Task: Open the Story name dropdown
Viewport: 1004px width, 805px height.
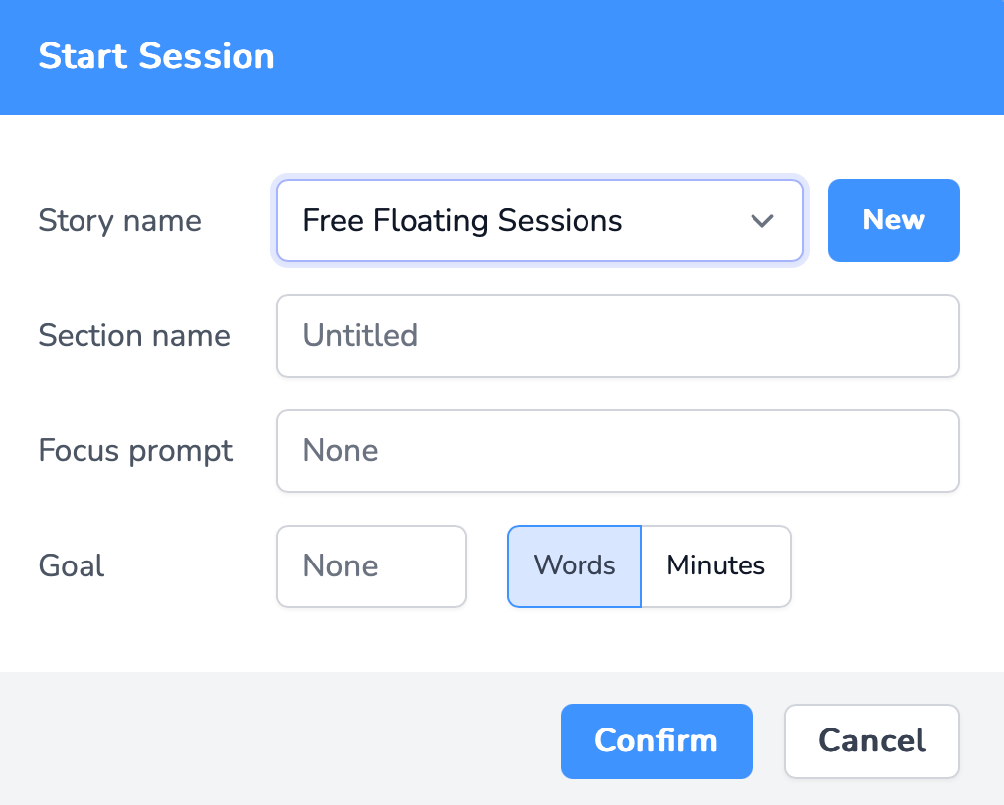Action: click(539, 221)
